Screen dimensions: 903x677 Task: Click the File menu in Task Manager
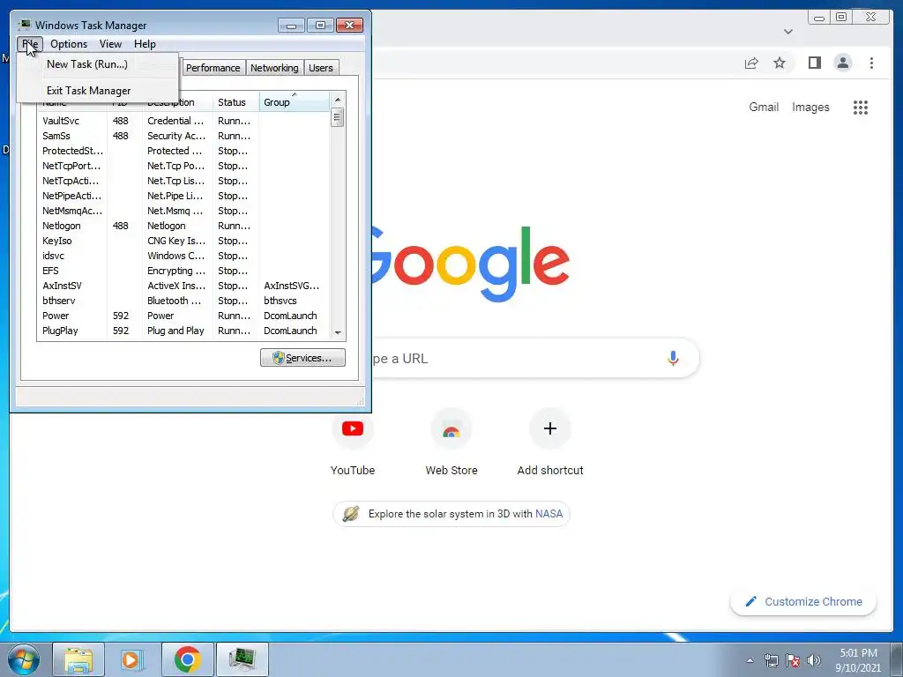pyautogui.click(x=30, y=44)
